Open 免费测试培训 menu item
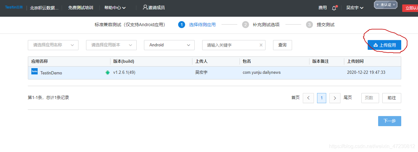 tap(81, 8)
